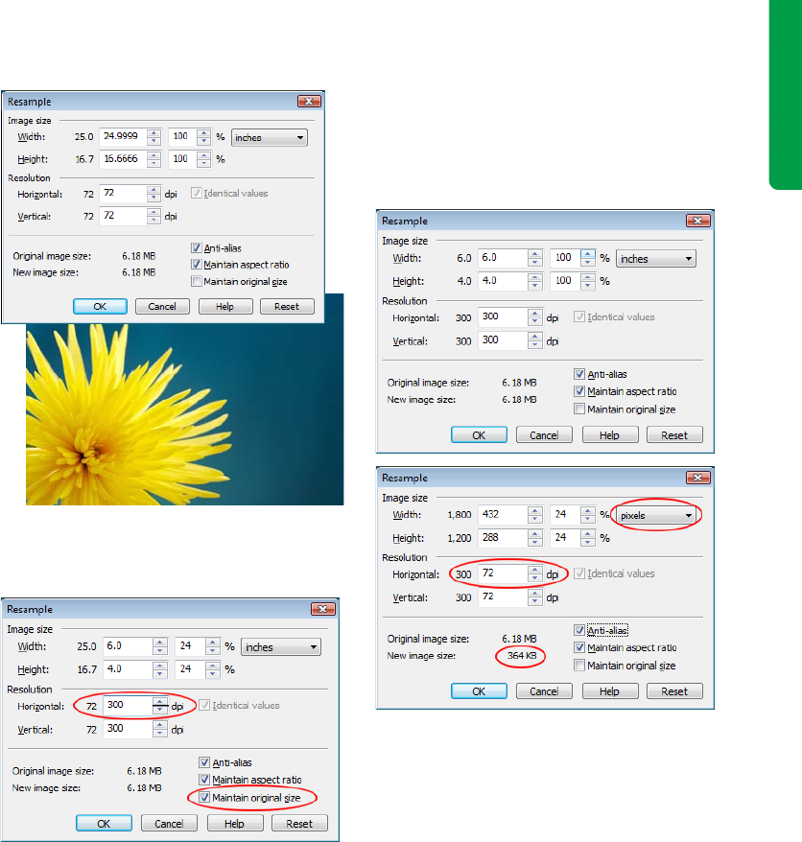802x842 pixels.
Task: Click the vertical resolution field in the pixels dialog
Action: (503, 596)
